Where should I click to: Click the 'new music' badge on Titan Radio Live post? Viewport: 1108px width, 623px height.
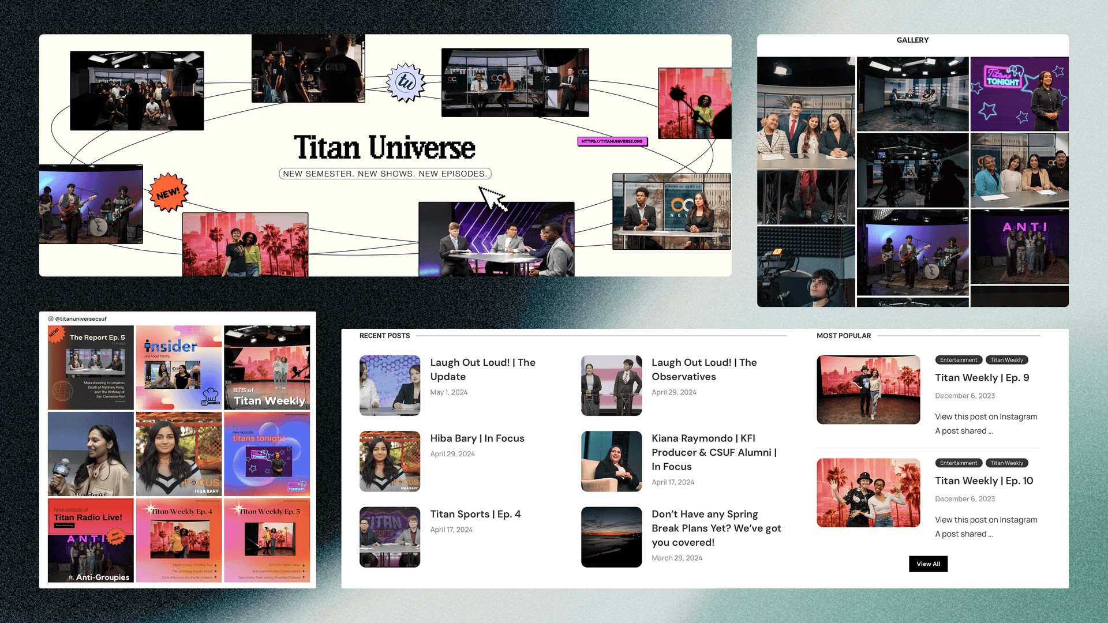click(x=116, y=536)
